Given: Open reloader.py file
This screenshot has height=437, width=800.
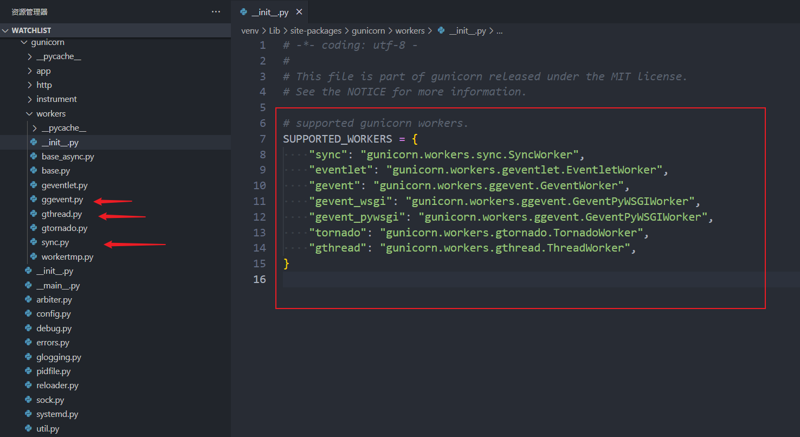Looking at the screenshot, I should (115, 385).
